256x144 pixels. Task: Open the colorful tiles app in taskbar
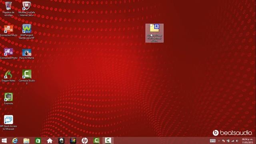(73, 140)
